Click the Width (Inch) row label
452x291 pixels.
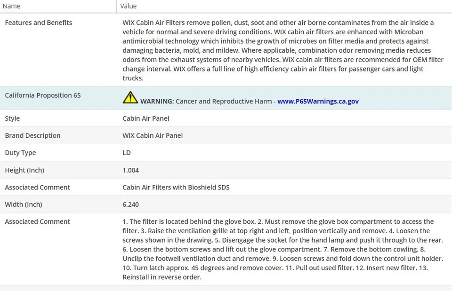tap(24, 204)
